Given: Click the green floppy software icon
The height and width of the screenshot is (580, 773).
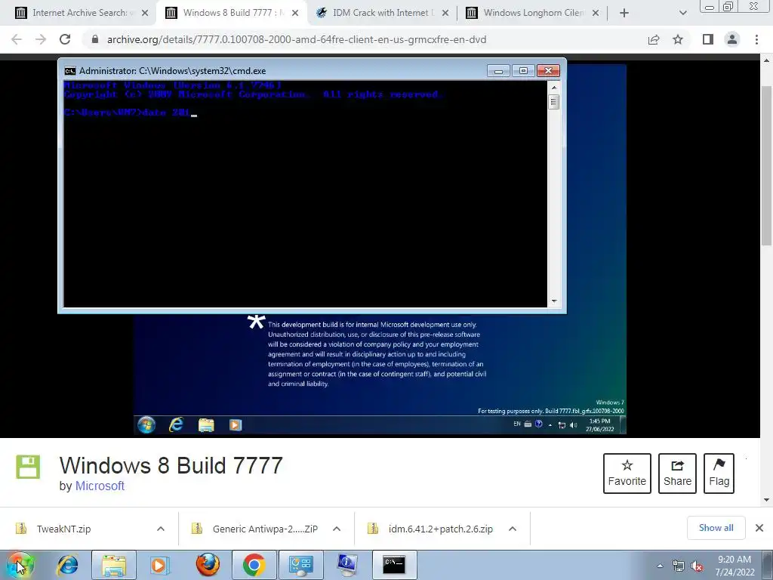Looking at the screenshot, I should pos(28,467).
